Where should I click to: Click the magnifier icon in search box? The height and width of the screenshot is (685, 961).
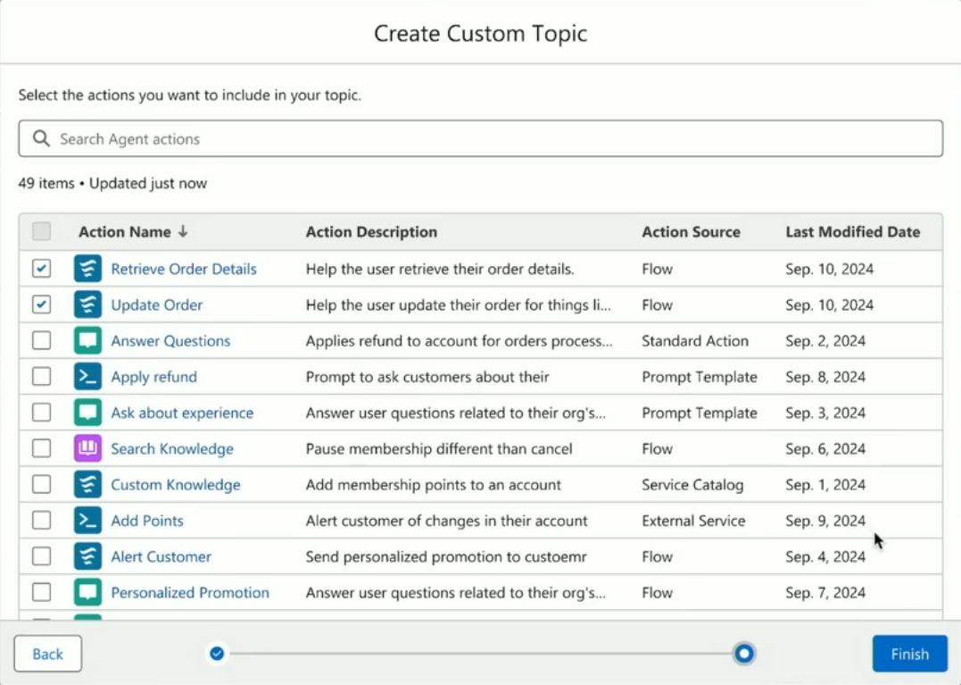click(41, 138)
